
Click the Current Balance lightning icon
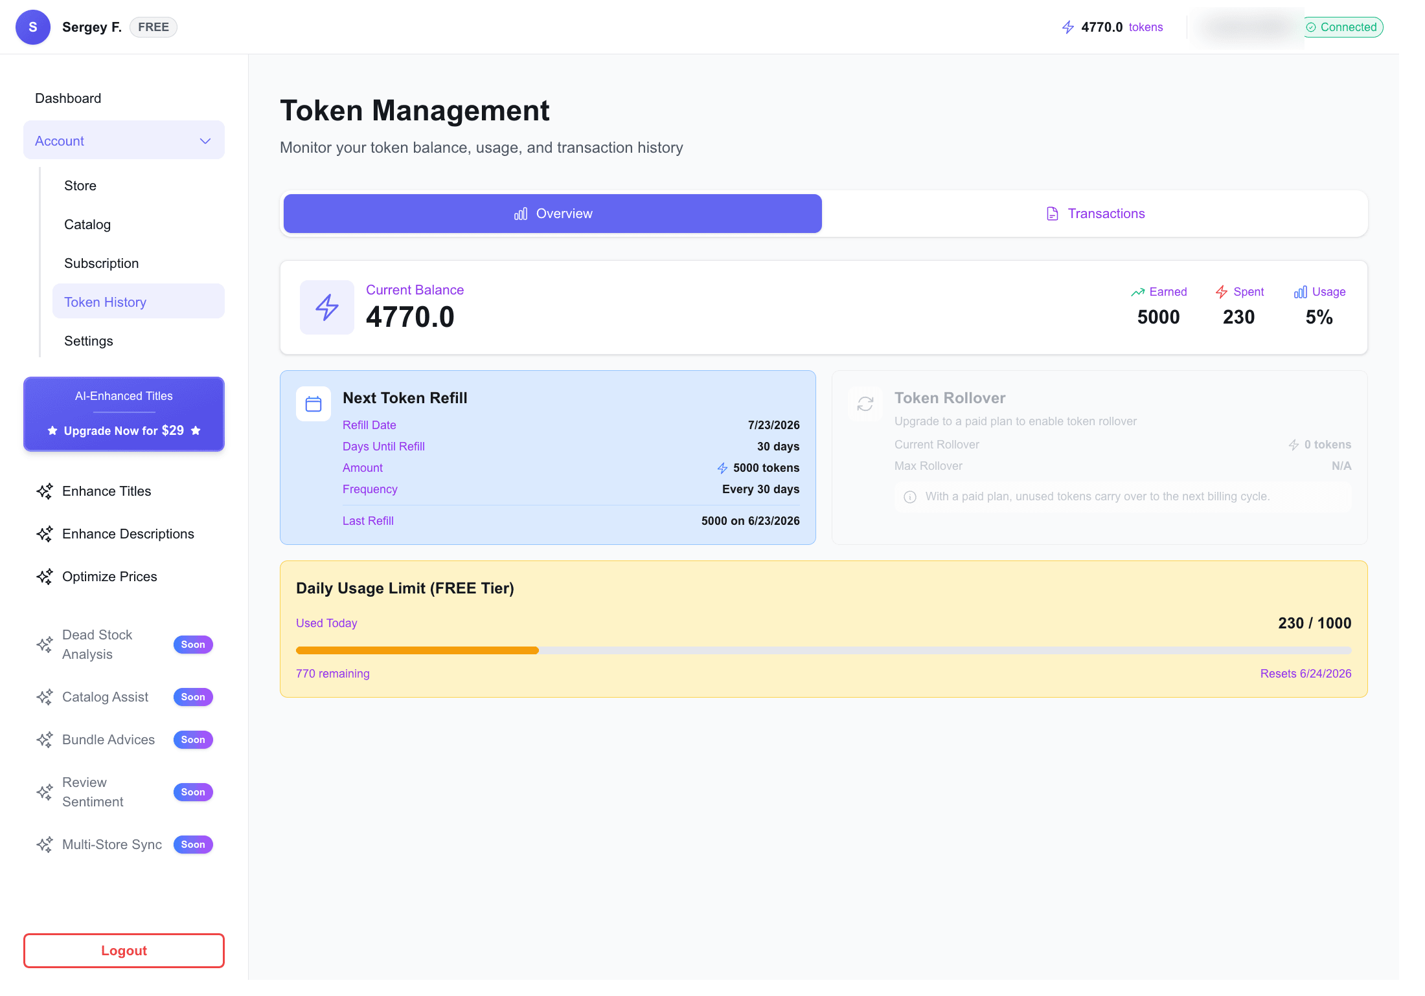[327, 307]
